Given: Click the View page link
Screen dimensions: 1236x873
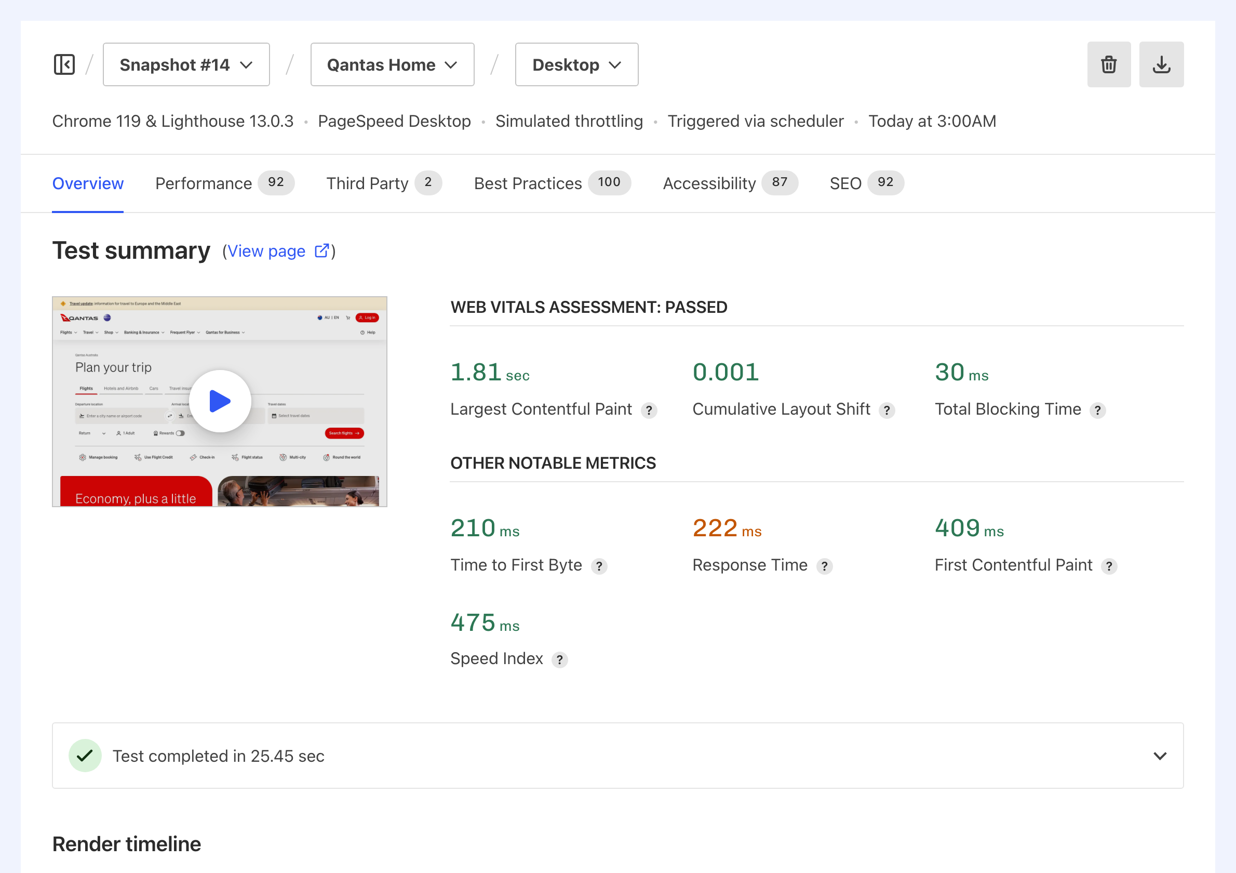Looking at the screenshot, I should (267, 250).
